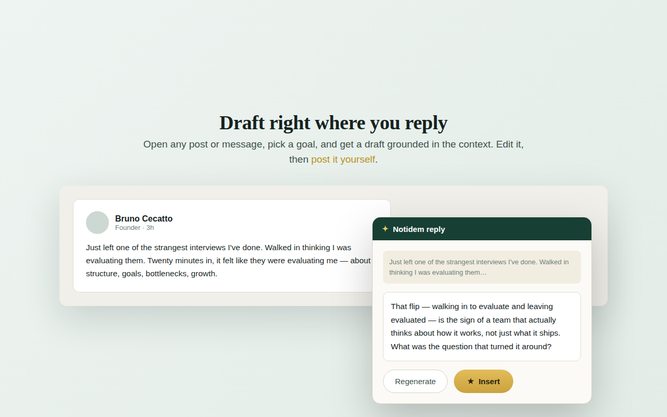667x417 pixels.
Task: Click the 'Open any post or message' subheading
Action: (x=333, y=152)
